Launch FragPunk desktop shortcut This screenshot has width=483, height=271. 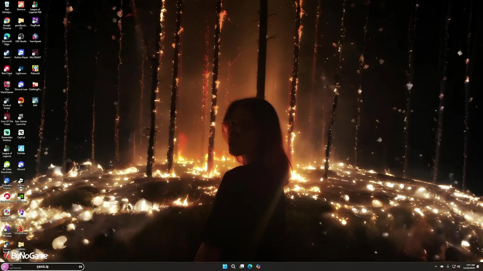coord(35,22)
